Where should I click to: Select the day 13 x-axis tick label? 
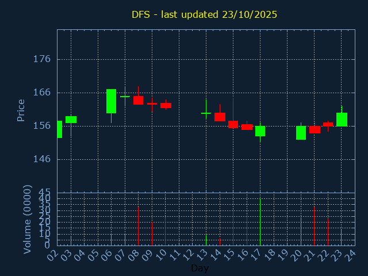coord(202,254)
